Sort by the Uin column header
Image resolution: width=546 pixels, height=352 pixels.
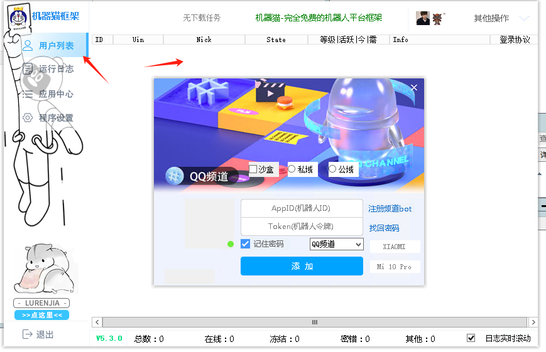tap(138, 40)
